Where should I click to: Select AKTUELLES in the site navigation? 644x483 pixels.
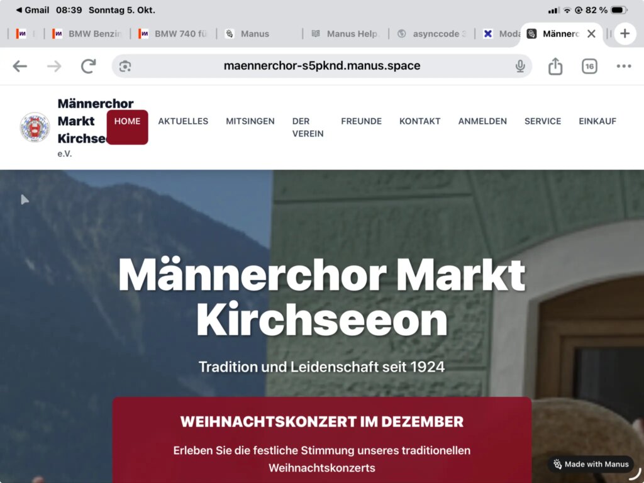pos(183,121)
